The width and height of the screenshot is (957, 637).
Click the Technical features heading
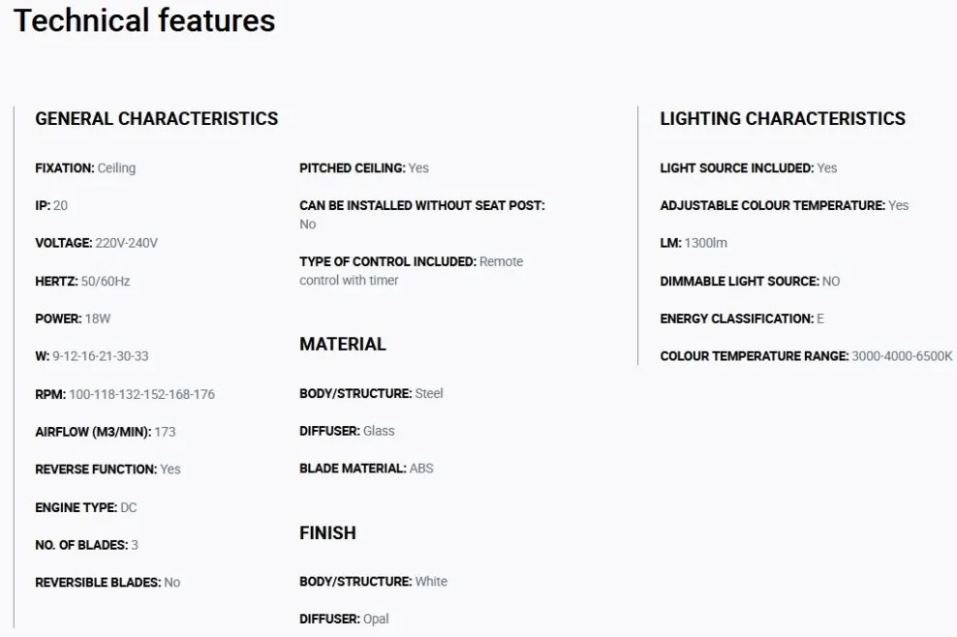coord(144,20)
